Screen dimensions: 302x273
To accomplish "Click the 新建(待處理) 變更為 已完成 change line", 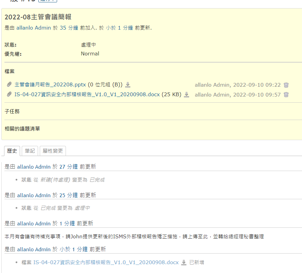I will tap(63, 180).
